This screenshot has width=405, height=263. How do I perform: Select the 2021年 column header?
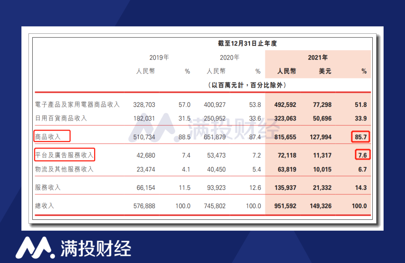click(x=318, y=57)
